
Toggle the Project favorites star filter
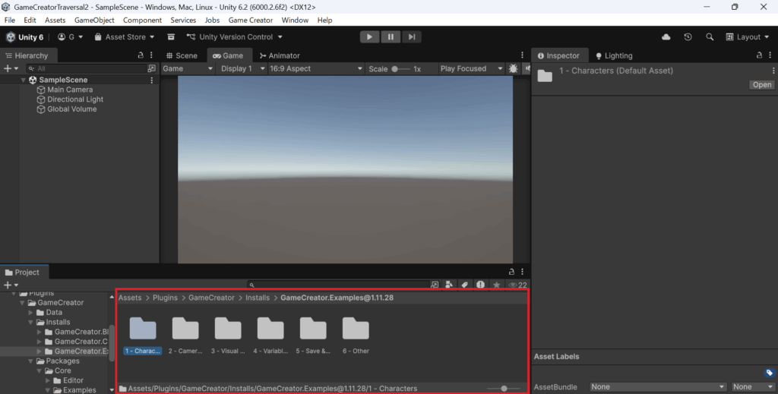tap(497, 285)
